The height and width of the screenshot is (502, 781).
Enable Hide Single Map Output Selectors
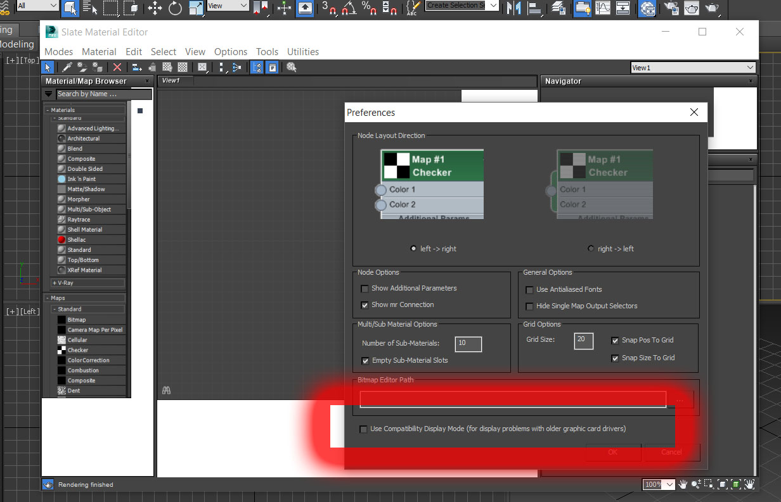(x=529, y=306)
